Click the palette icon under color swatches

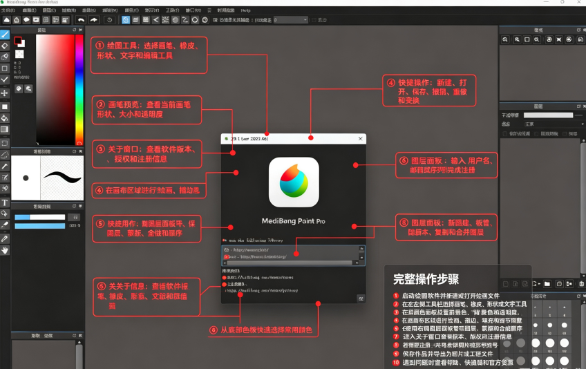pyautogui.click(x=19, y=88)
